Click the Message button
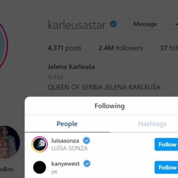Viewport: 178px width, 178px height. click(145, 24)
